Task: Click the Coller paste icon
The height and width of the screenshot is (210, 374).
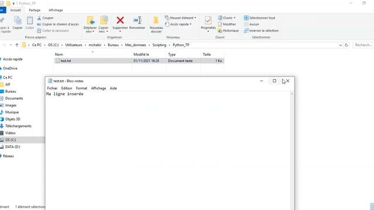Action: click(30, 21)
